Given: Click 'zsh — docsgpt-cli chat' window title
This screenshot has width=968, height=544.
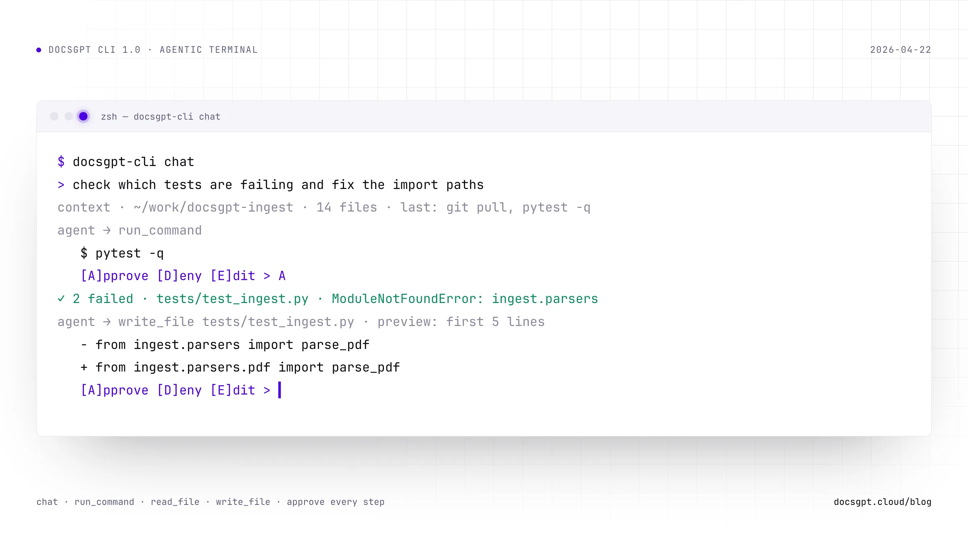Looking at the screenshot, I should (161, 117).
